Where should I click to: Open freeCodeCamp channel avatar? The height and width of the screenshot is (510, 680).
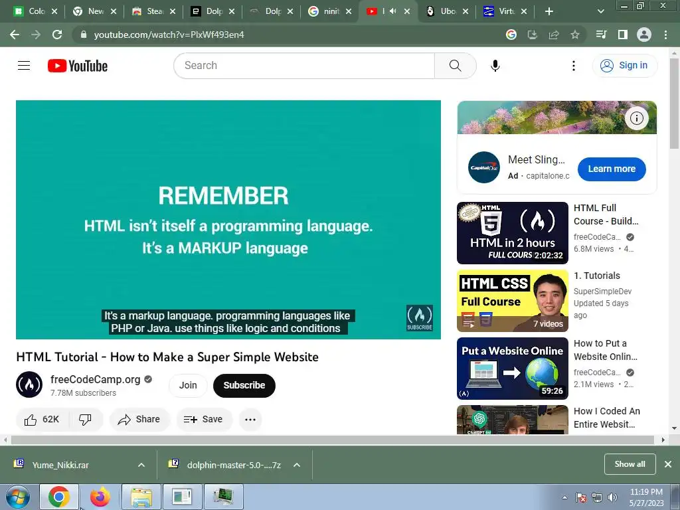[29, 384]
